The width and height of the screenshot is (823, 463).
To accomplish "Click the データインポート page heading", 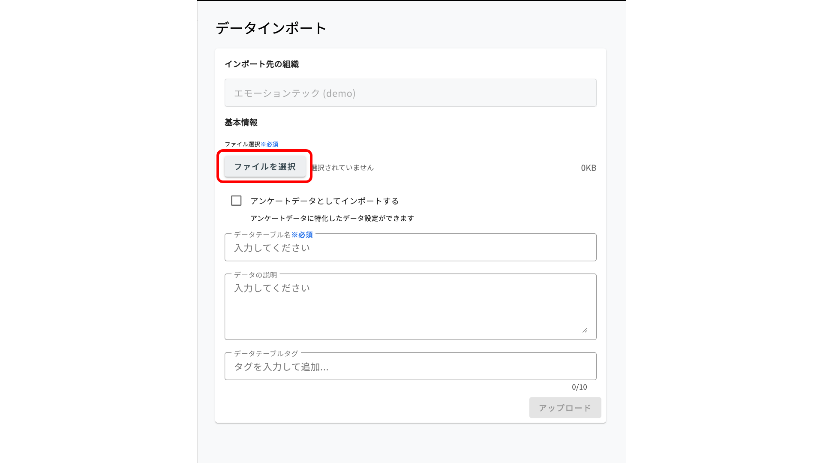I will pyautogui.click(x=270, y=28).
